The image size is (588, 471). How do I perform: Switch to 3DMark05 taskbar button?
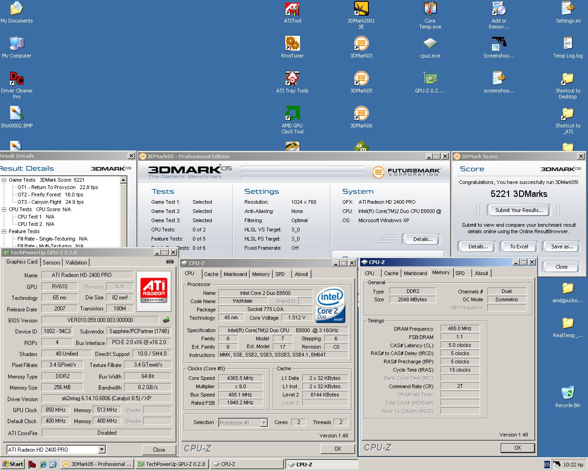(x=97, y=464)
